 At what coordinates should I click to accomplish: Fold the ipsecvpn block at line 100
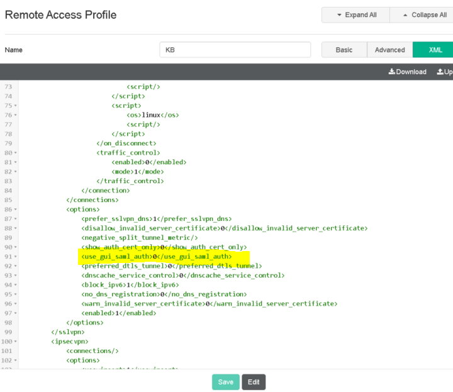[x=16, y=342]
